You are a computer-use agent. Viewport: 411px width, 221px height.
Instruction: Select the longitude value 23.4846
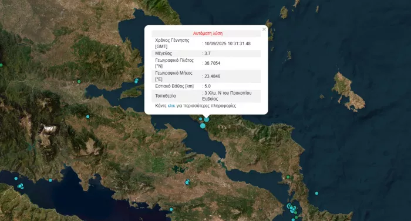point(213,76)
